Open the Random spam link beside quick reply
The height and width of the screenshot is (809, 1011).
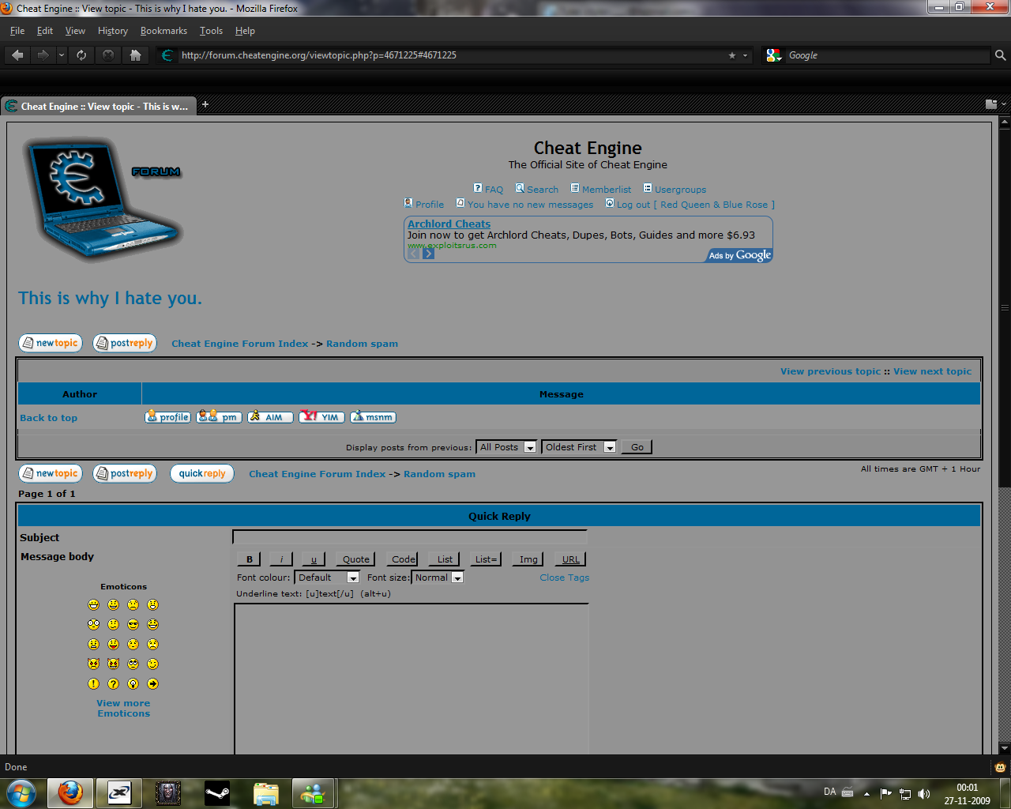tap(439, 474)
